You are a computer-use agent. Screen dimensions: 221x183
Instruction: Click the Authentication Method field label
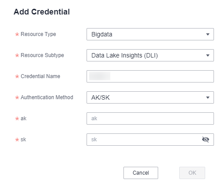[47, 97]
